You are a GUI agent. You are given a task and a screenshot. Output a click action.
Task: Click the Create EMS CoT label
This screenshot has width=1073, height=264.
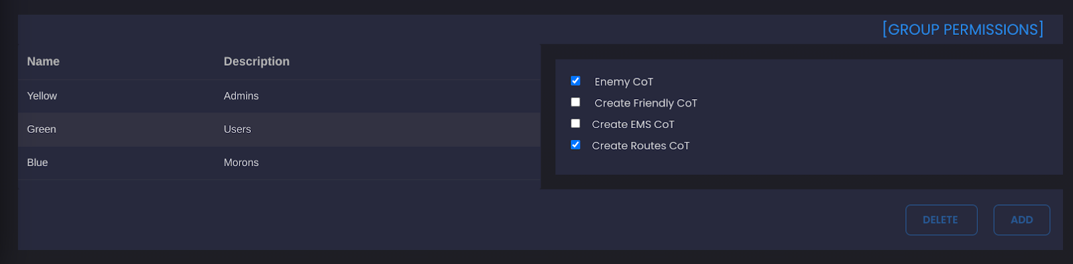click(633, 125)
